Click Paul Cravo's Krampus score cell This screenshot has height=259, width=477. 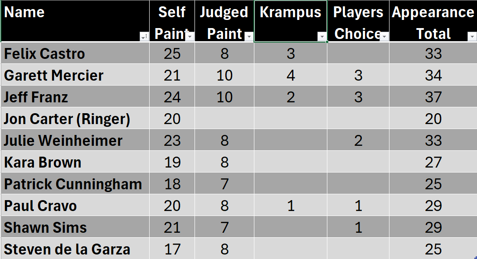[291, 206]
